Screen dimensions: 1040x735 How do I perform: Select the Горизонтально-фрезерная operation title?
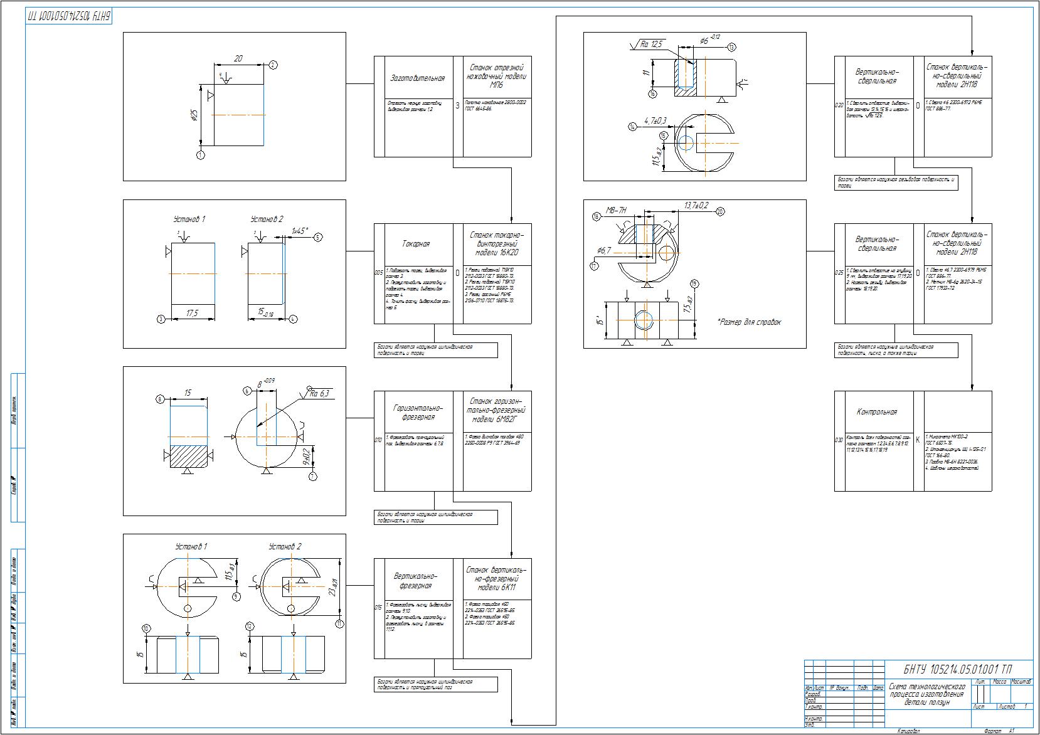[414, 412]
